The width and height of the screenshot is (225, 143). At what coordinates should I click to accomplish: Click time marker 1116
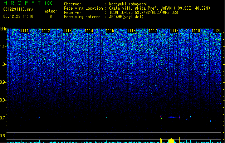coord(132,31)
